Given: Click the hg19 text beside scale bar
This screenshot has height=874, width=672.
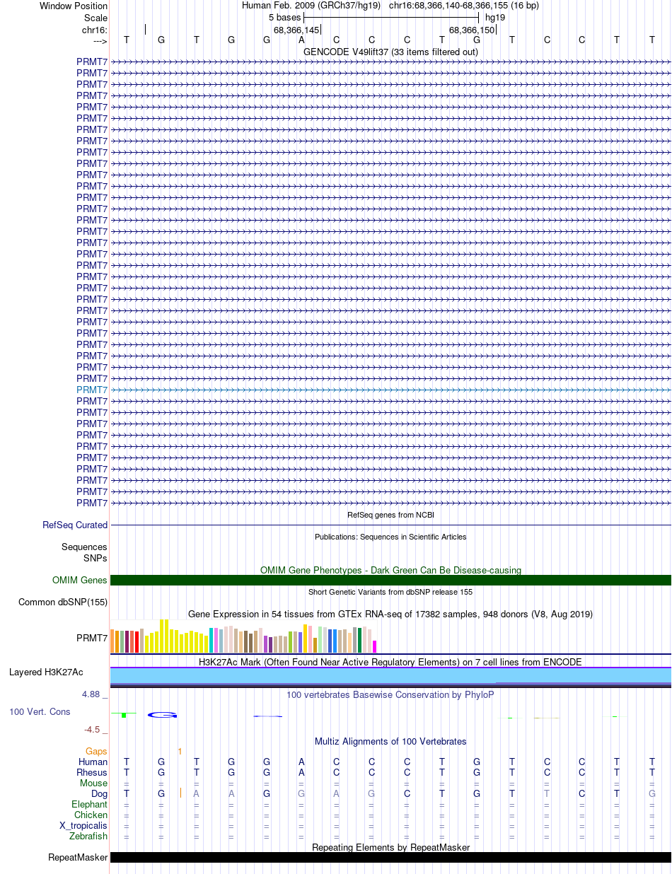Looking at the screenshot, I should click(x=495, y=17).
